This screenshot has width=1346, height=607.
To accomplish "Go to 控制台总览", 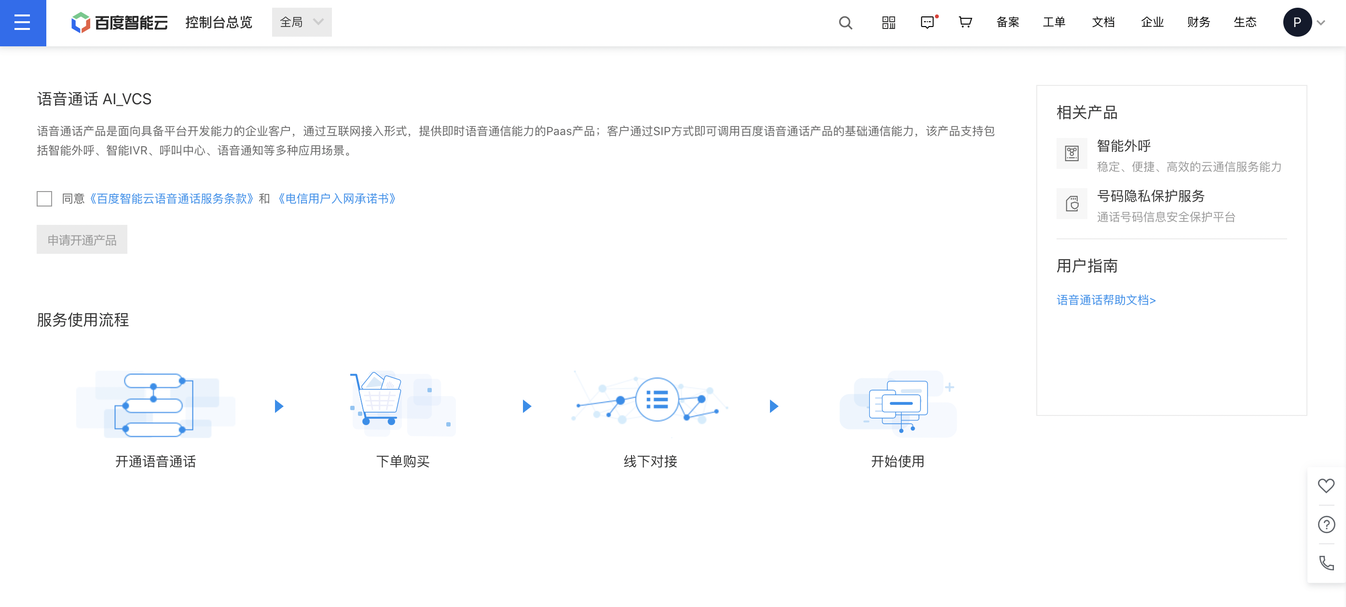I will click(x=219, y=23).
